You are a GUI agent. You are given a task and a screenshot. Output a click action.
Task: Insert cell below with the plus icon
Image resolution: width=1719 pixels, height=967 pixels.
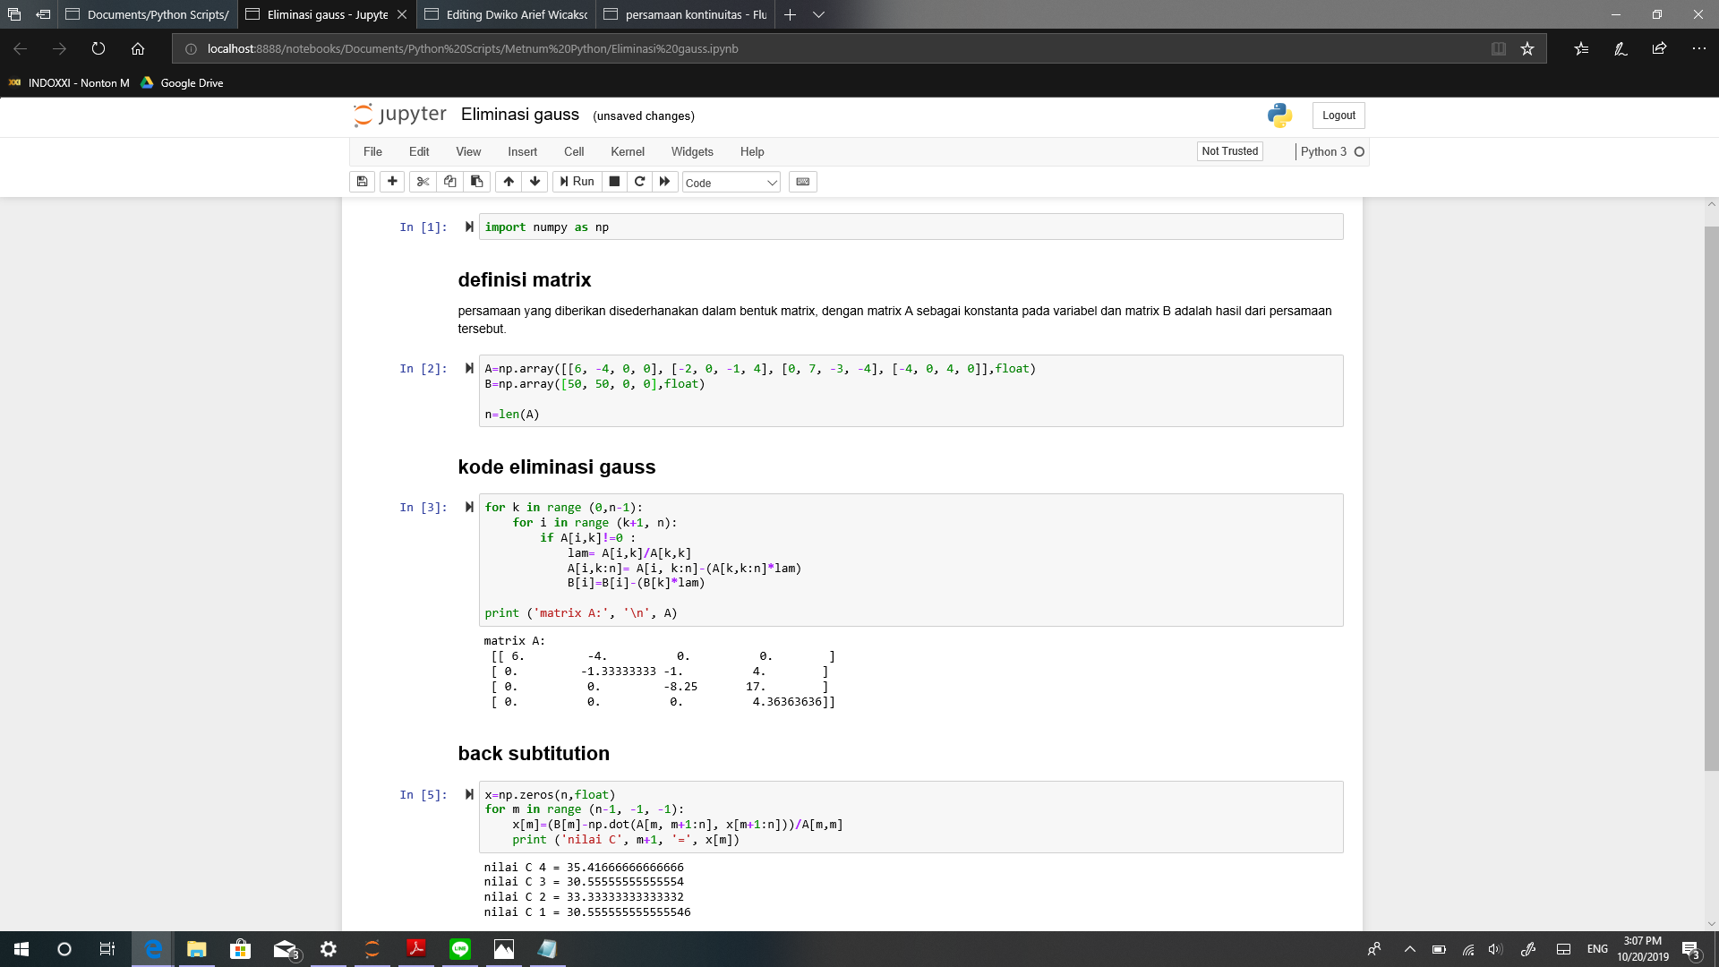click(x=392, y=182)
